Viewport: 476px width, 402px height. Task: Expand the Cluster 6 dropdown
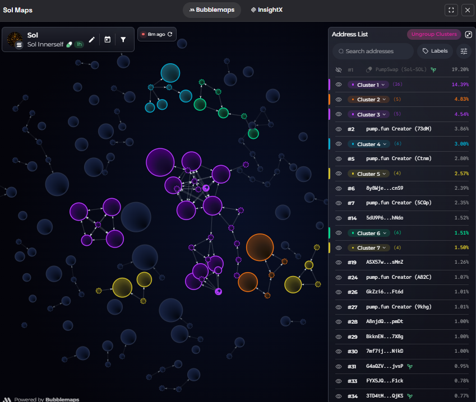(368, 233)
